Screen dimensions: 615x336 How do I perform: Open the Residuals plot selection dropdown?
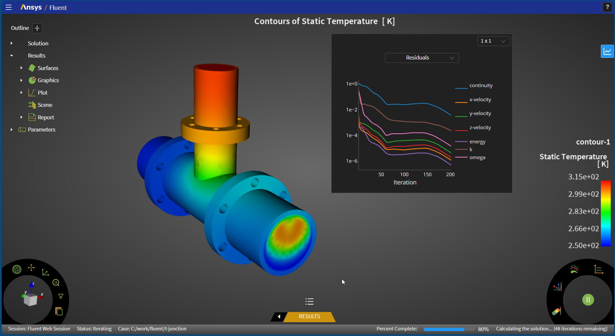[422, 58]
